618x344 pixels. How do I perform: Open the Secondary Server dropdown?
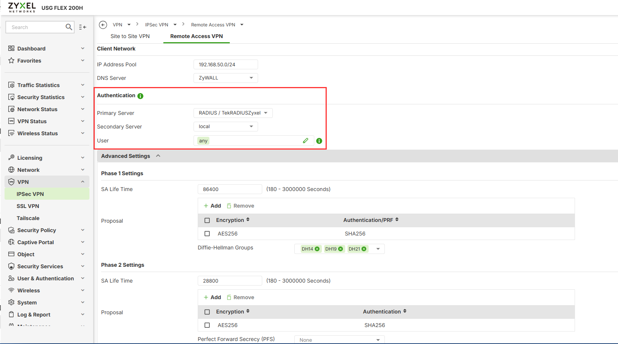click(x=226, y=127)
